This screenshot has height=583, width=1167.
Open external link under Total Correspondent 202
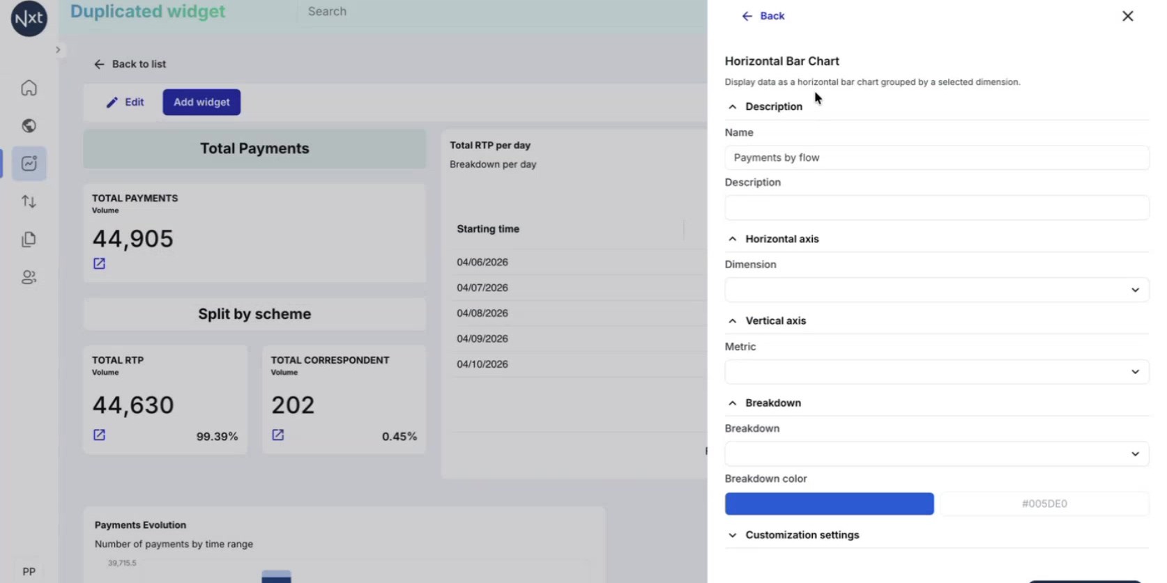(x=277, y=435)
